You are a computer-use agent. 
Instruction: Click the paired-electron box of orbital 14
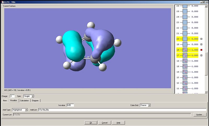(x=185, y=72)
